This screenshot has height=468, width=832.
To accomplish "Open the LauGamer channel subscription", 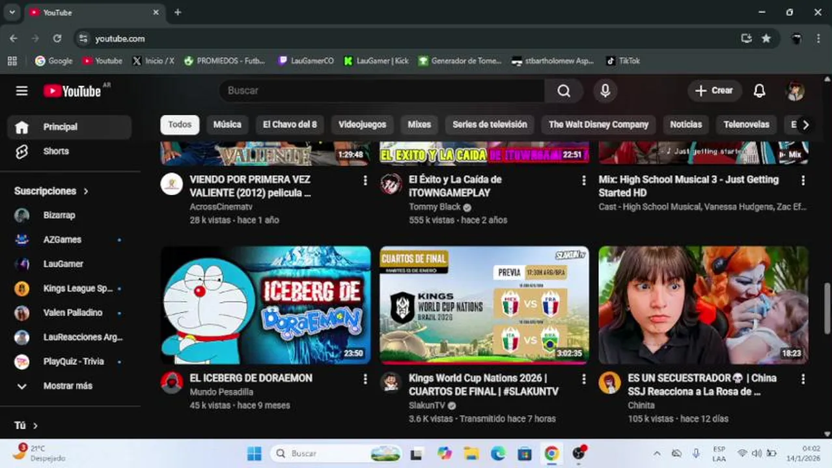I will pos(70,264).
